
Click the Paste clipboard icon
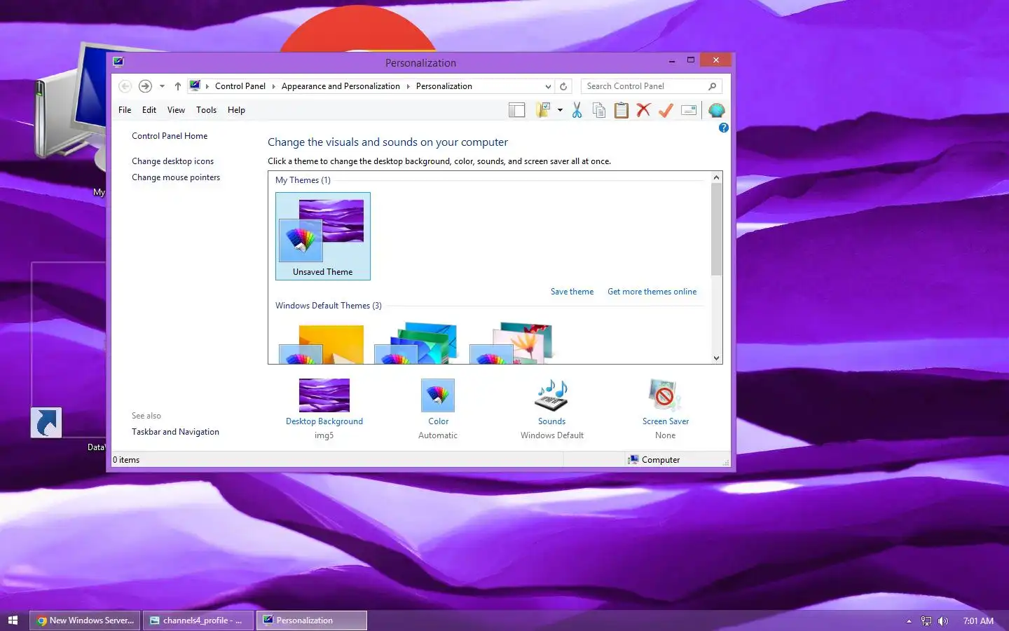coord(622,110)
